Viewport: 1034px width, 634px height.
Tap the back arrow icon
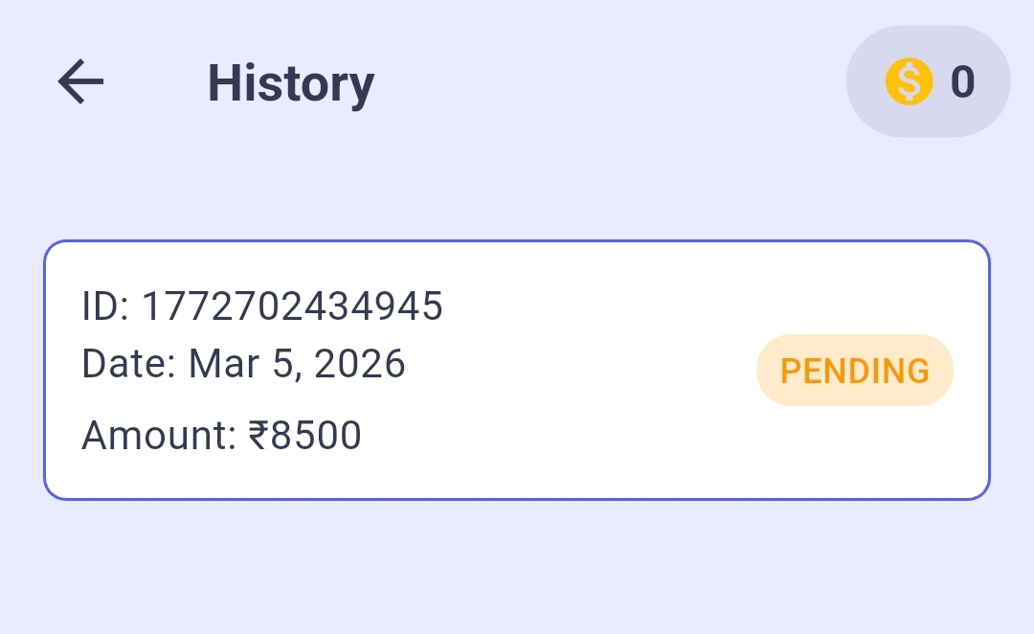click(80, 82)
